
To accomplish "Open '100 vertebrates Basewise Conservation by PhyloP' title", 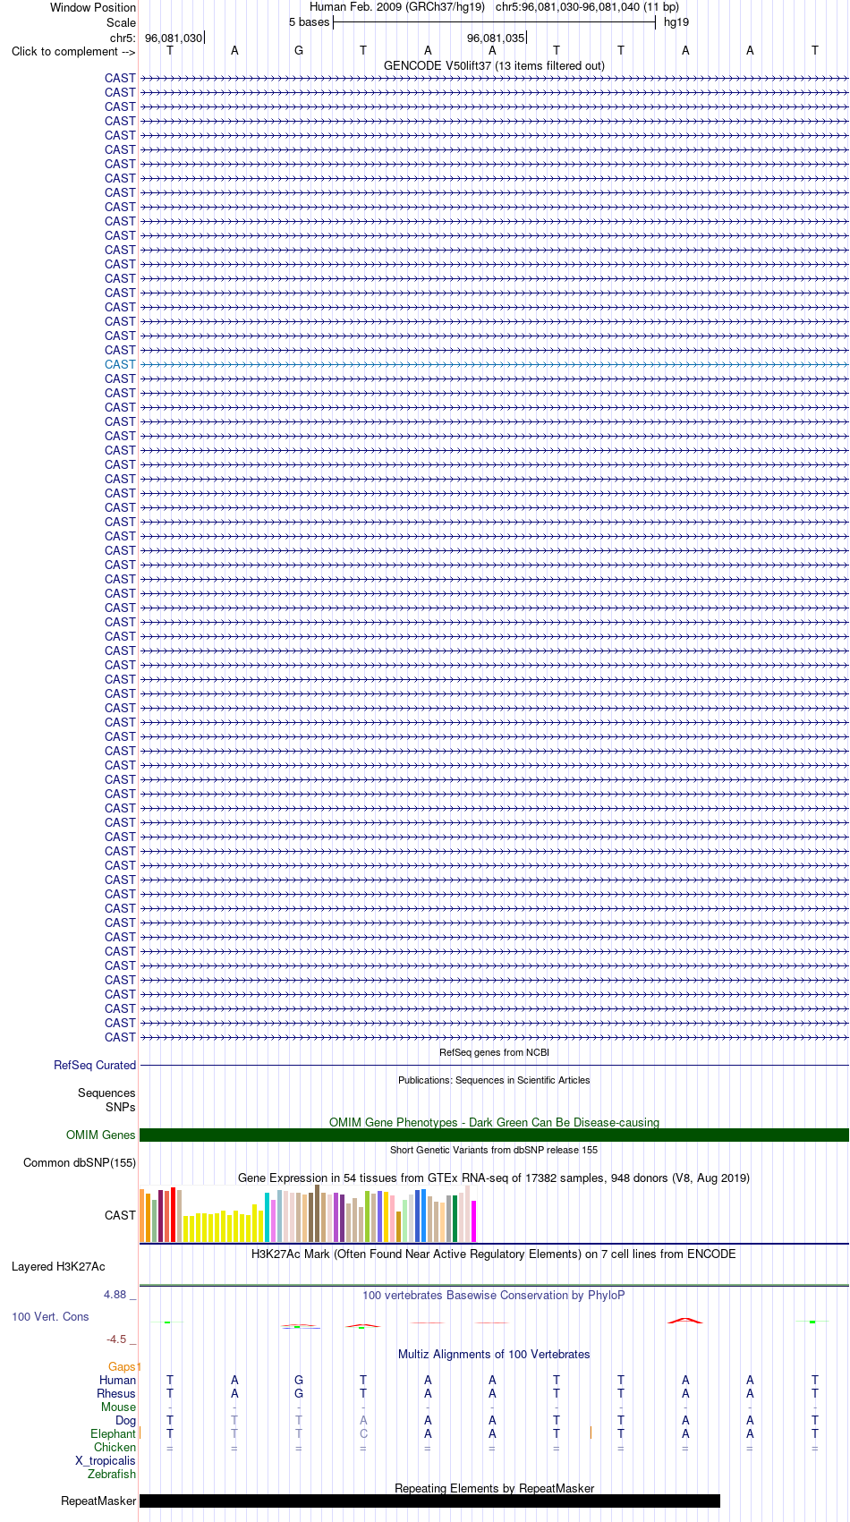I will 494,1295.
